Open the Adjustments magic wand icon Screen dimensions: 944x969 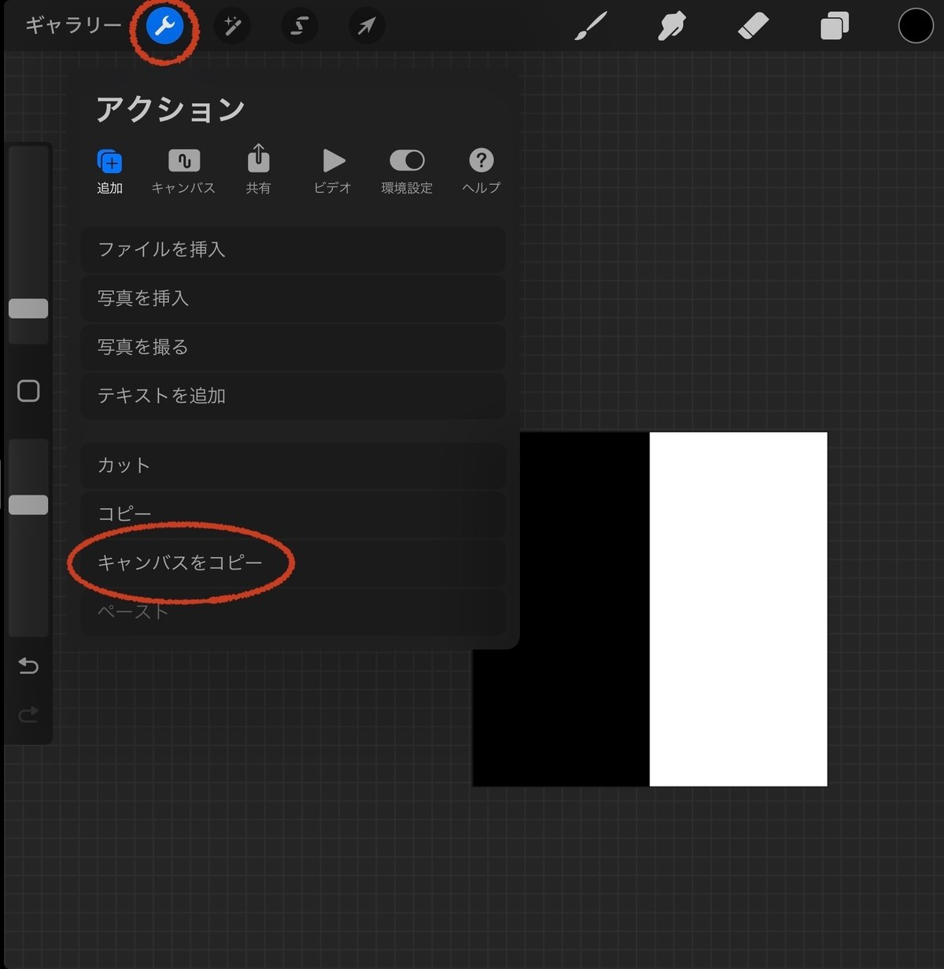coord(232,27)
